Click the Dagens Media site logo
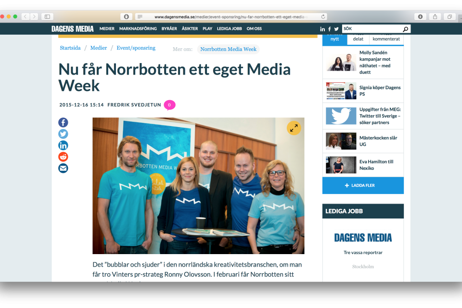462x308 pixels. (73, 28)
